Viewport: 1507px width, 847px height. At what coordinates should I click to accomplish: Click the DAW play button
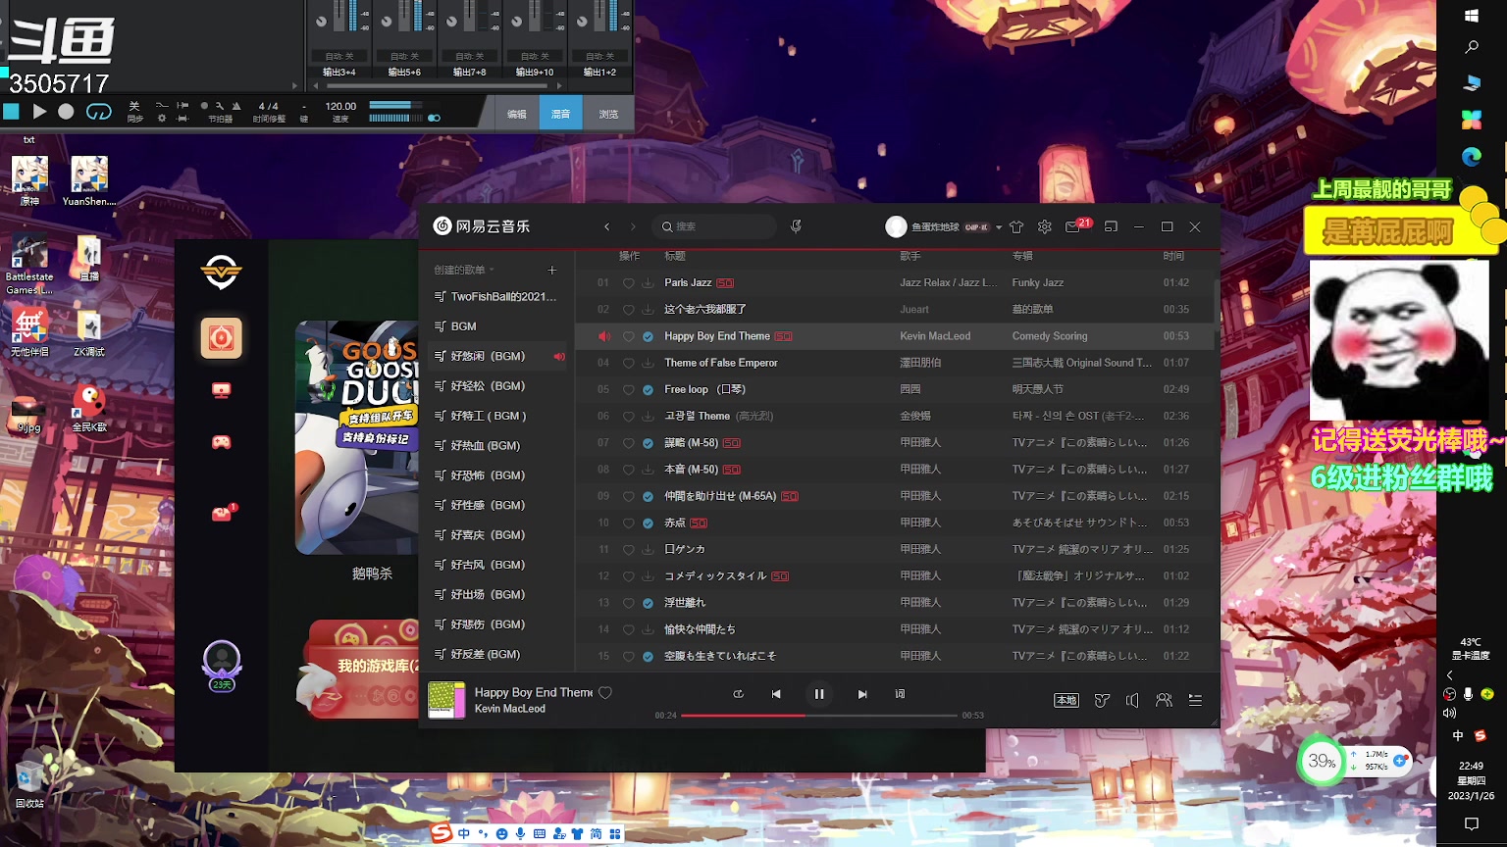[x=39, y=112]
